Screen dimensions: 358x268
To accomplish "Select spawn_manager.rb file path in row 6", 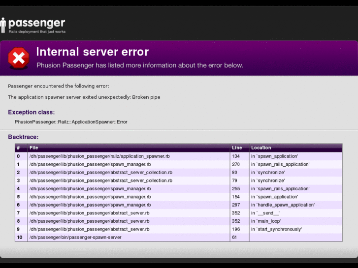I will (90, 205).
